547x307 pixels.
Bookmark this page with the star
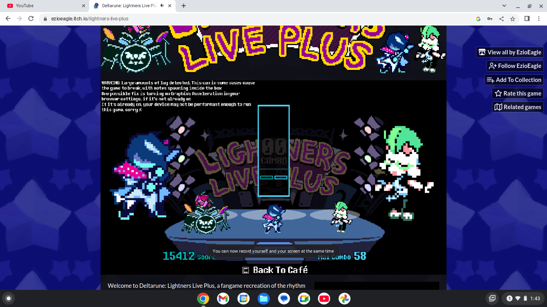(x=513, y=19)
